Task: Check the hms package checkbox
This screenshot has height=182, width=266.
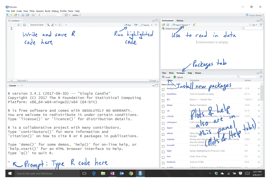Action: [163, 157]
